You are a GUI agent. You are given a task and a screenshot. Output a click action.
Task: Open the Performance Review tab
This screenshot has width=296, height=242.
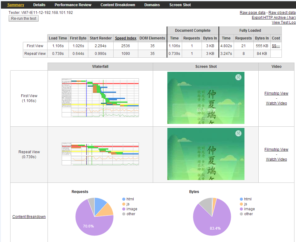click(x=73, y=5)
